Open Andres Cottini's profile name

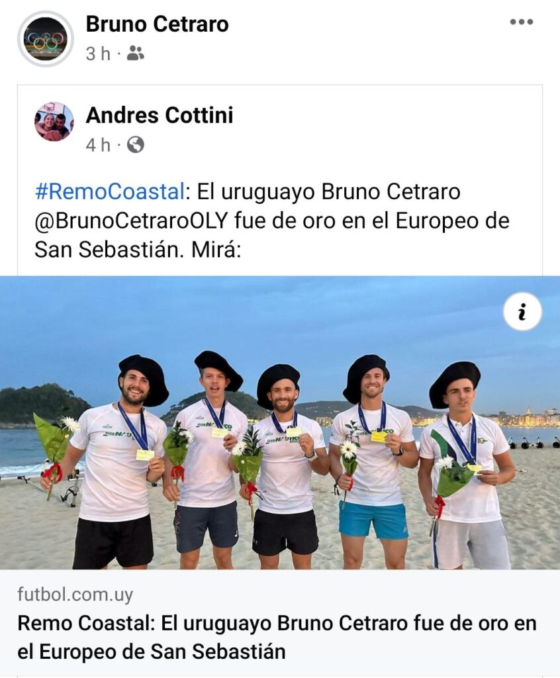point(160,115)
